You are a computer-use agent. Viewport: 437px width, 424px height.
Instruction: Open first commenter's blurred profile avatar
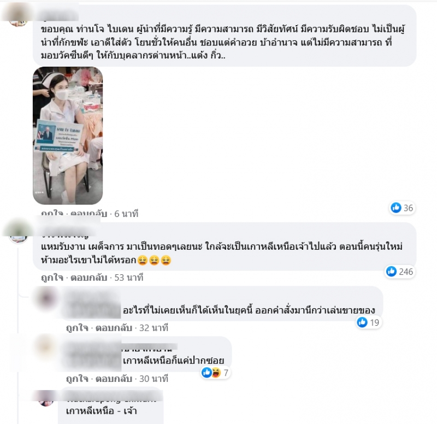click(x=18, y=15)
